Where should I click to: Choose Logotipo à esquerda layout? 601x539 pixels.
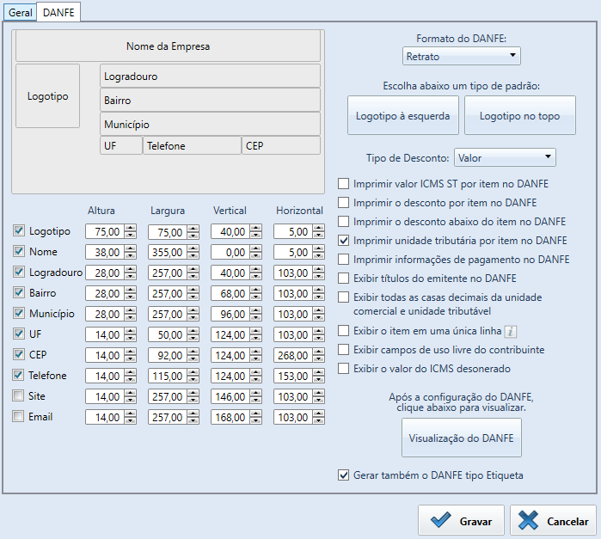click(402, 116)
